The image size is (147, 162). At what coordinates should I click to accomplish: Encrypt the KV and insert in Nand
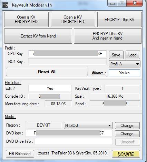[108, 36]
